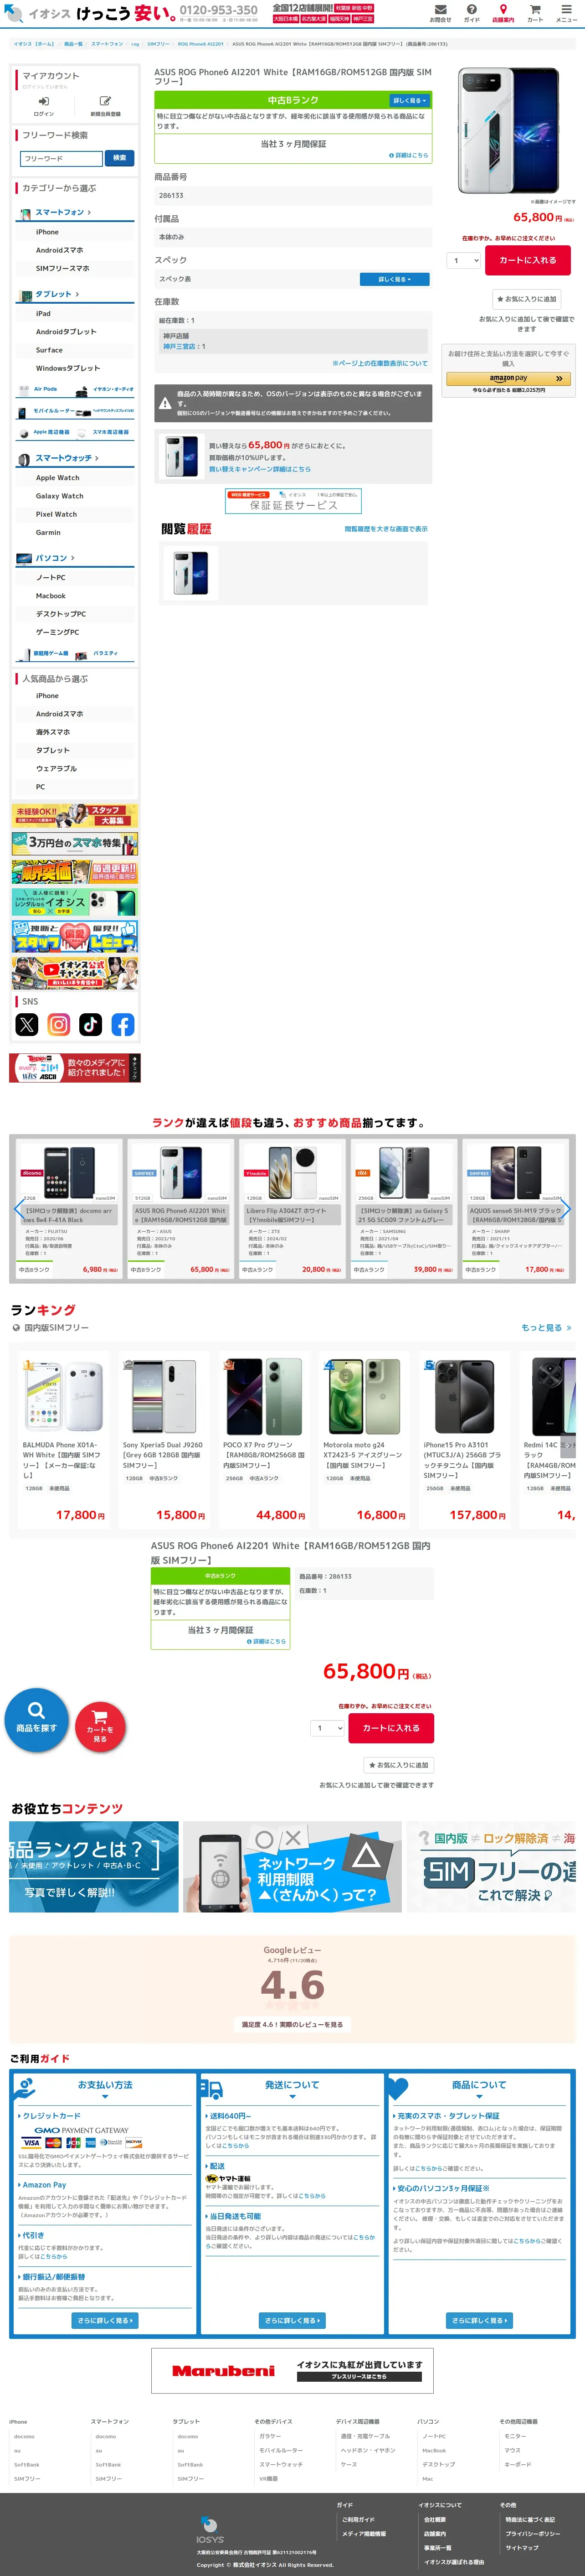Open the quantity dropdown beside カートに入れる
This screenshot has width=585, height=2576.
[x=464, y=260]
